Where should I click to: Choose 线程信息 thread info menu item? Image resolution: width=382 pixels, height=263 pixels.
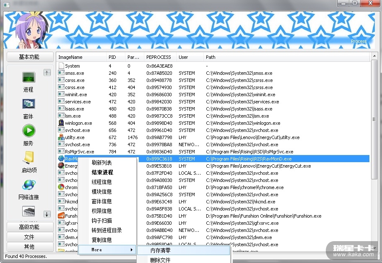(107, 182)
